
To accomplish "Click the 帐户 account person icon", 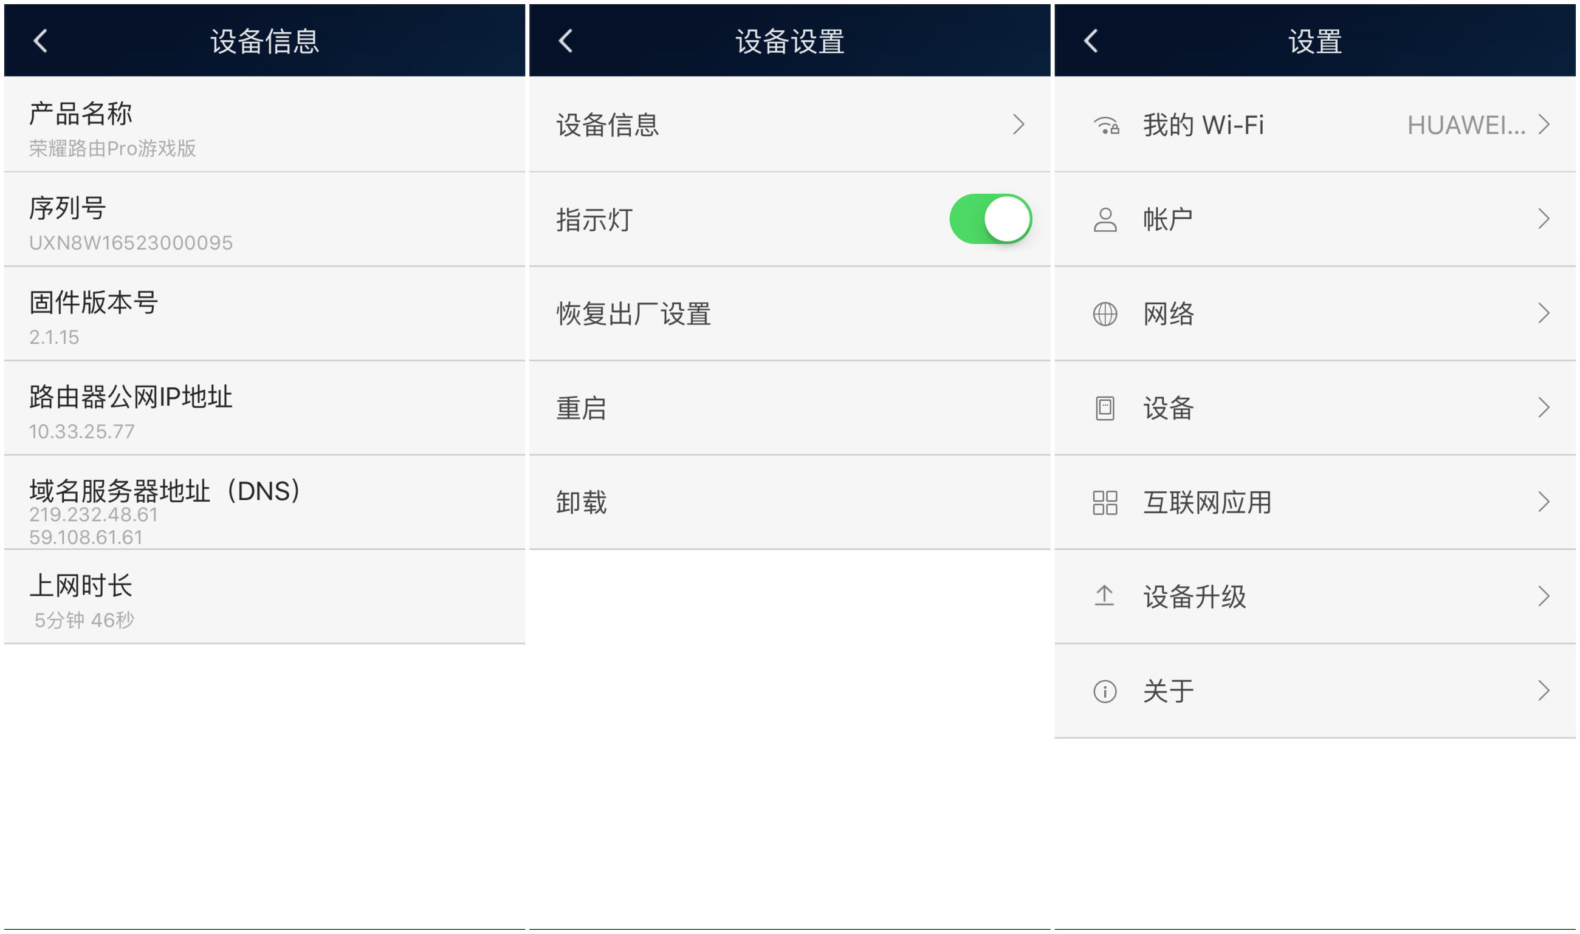I will tap(1105, 219).
